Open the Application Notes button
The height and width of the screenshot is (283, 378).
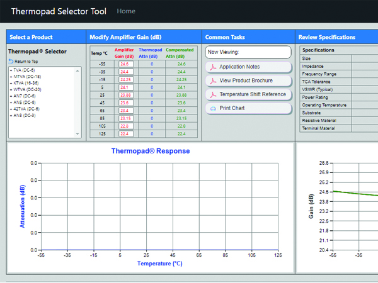(248, 67)
